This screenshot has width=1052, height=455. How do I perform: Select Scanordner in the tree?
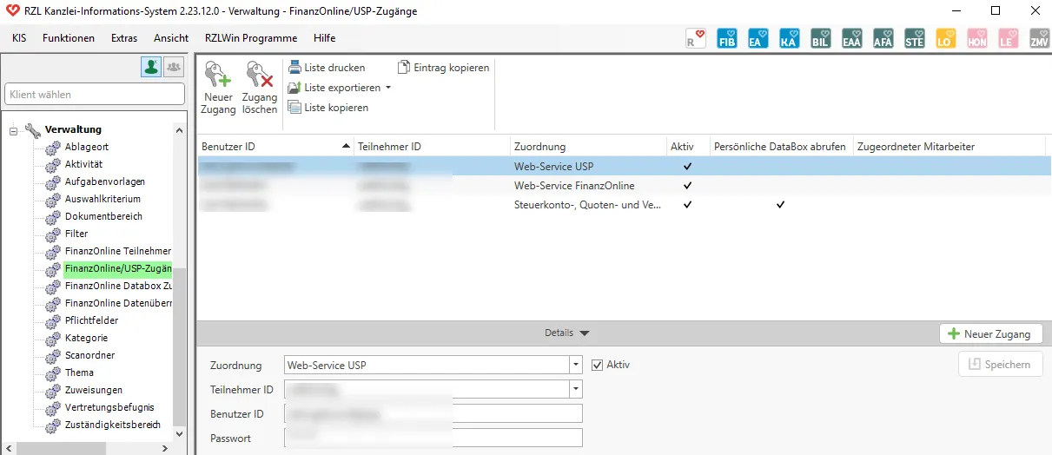(x=89, y=355)
